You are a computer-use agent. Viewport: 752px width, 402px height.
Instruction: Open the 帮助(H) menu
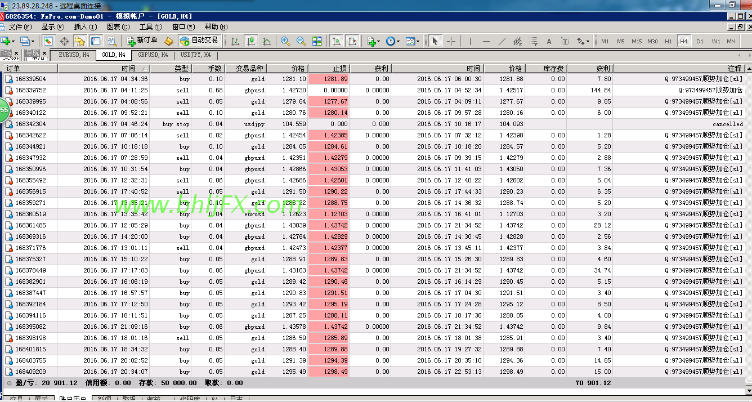pyautogui.click(x=216, y=27)
